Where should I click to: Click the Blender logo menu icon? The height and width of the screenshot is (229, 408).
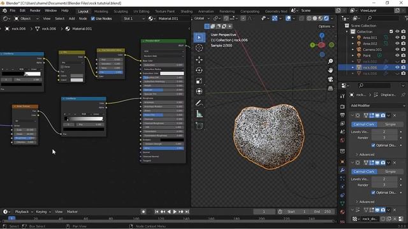(x=4, y=11)
